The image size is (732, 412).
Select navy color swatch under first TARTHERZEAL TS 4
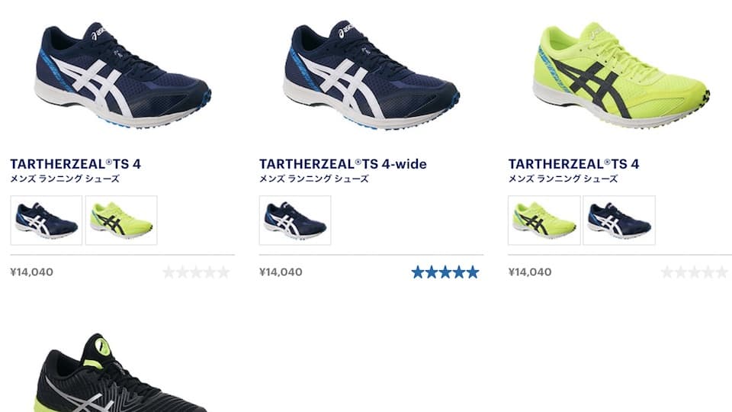coord(47,220)
